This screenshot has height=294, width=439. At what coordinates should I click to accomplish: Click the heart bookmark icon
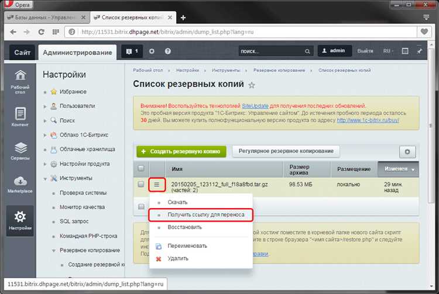(424, 32)
